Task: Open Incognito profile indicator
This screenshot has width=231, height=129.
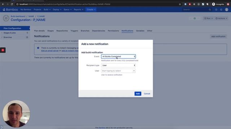Action: click(218, 4)
